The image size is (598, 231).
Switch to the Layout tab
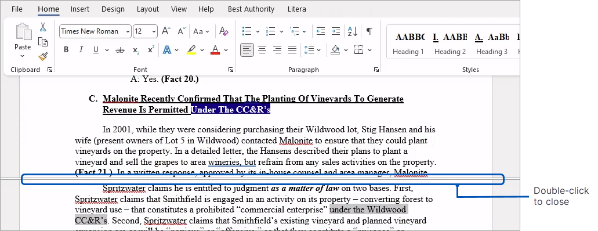pyautogui.click(x=147, y=9)
